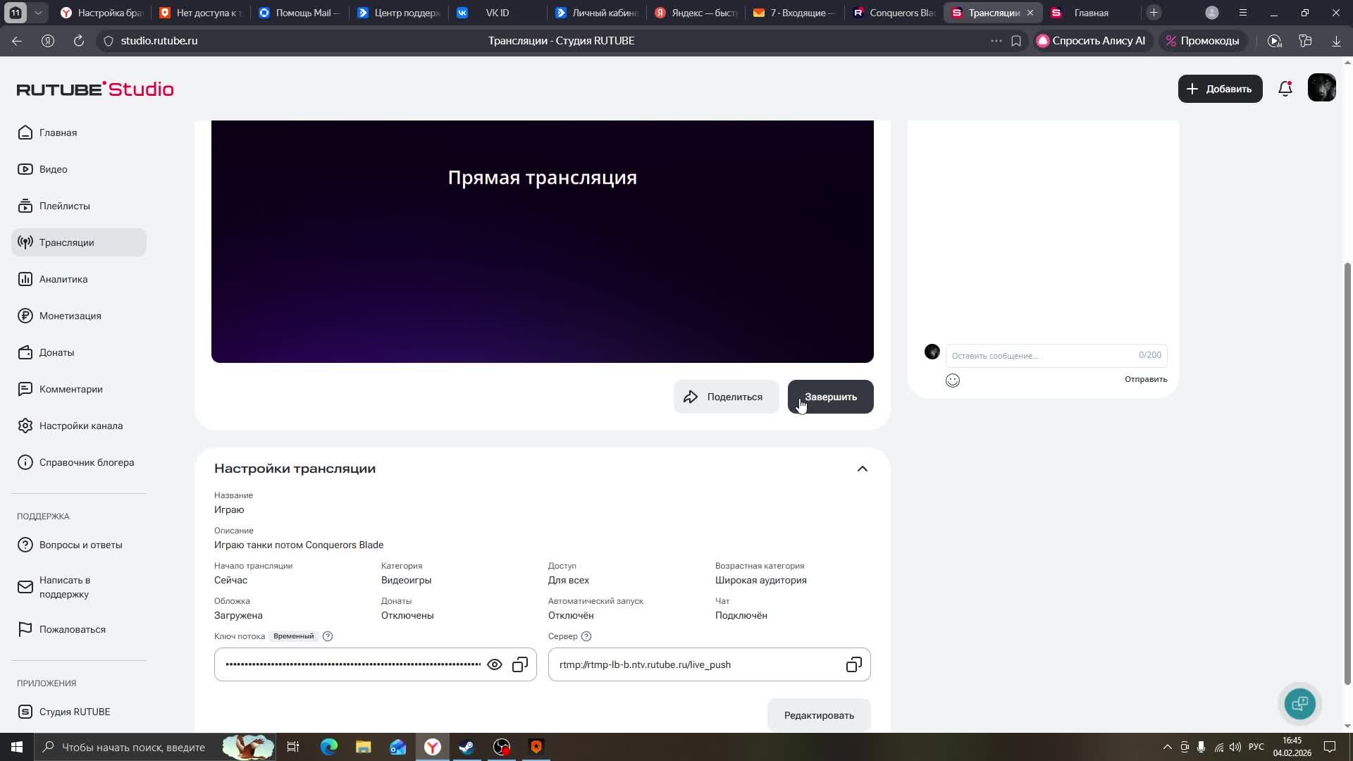Image resolution: width=1353 pixels, height=761 pixels.
Task: Open Донаты section
Action: tap(79, 352)
